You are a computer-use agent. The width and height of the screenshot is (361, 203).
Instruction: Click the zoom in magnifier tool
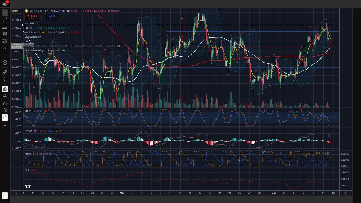click(x=5, y=79)
